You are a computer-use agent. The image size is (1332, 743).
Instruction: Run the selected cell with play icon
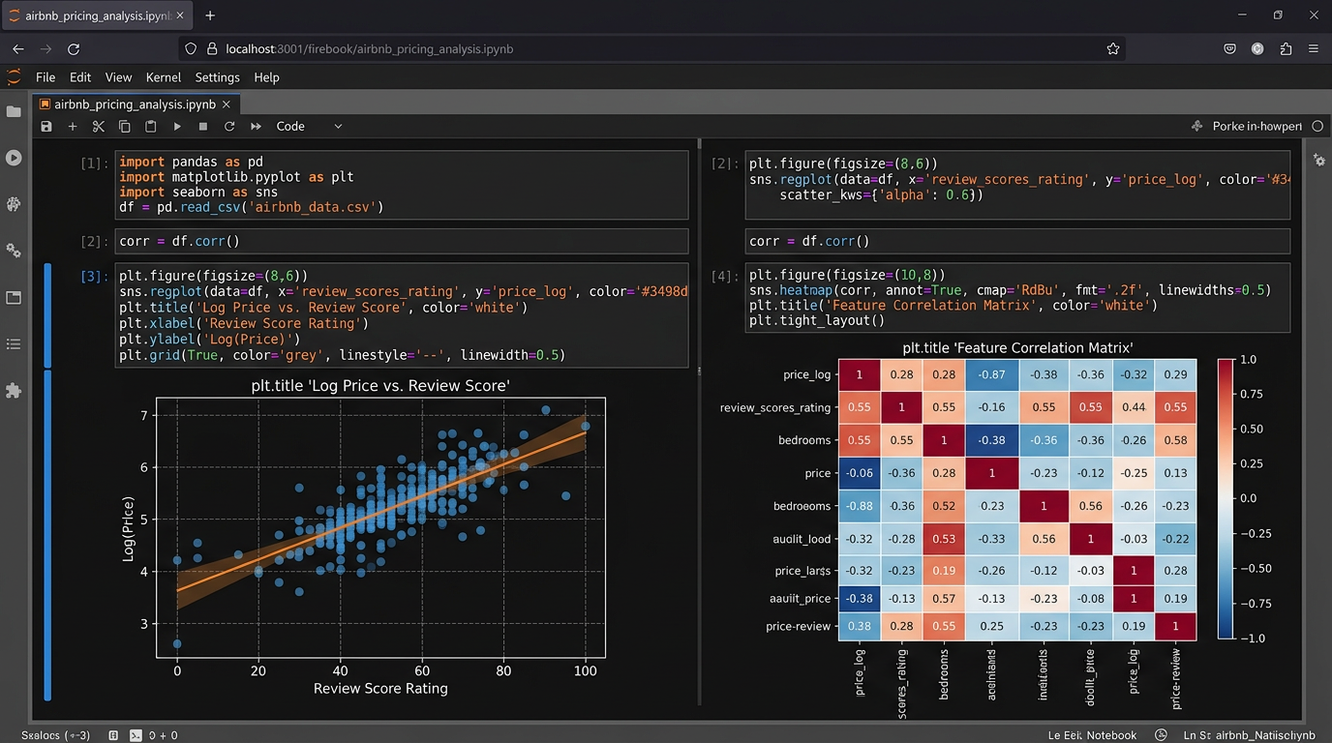[177, 127]
